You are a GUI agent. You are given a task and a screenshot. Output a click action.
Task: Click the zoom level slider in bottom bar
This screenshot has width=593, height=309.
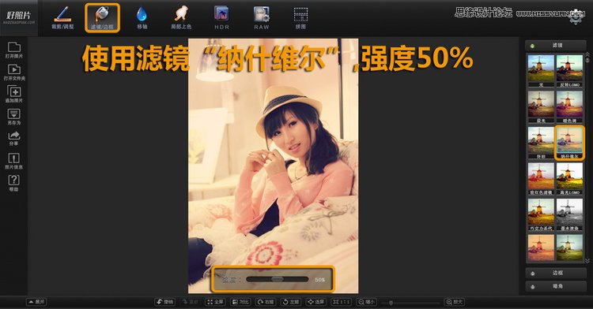pyautogui.click(x=411, y=302)
